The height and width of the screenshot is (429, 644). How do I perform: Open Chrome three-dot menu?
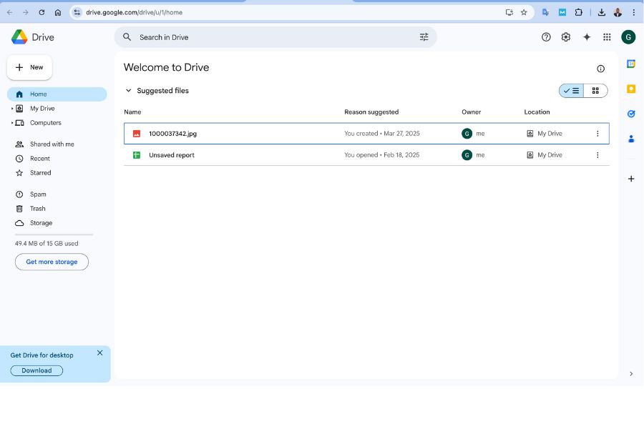[x=634, y=12]
